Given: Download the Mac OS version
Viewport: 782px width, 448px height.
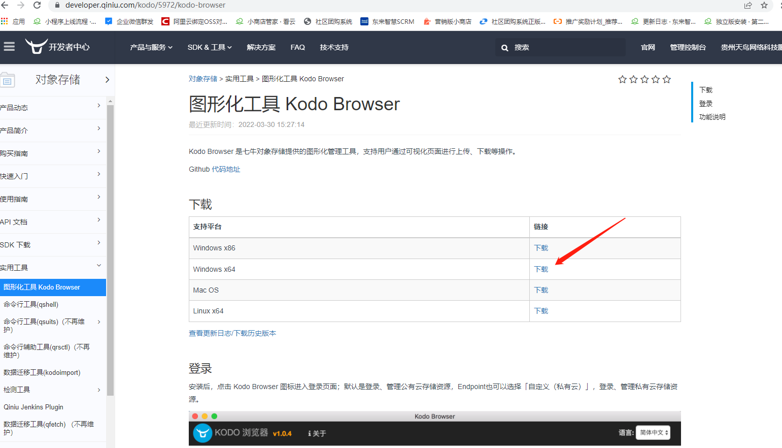Looking at the screenshot, I should tap(541, 290).
